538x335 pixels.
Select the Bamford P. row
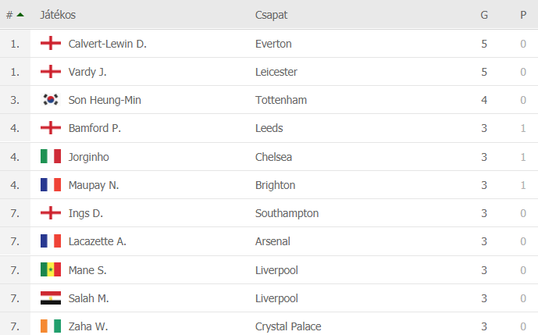click(x=269, y=128)
